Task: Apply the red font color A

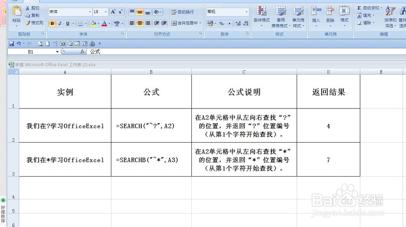Action: coord(104,23)
